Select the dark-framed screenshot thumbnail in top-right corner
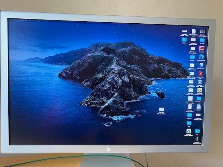Viewport: 223px width, 167px height. 202,31
